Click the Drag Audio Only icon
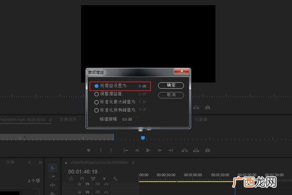The height and width of the screenshot is (195, 292). point(149,130)
